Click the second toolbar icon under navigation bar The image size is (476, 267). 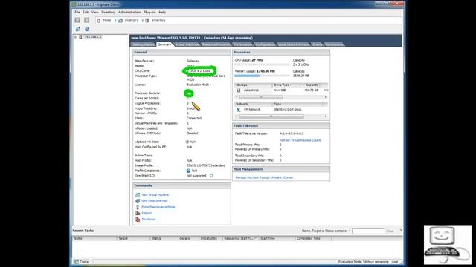pos(87,29)
